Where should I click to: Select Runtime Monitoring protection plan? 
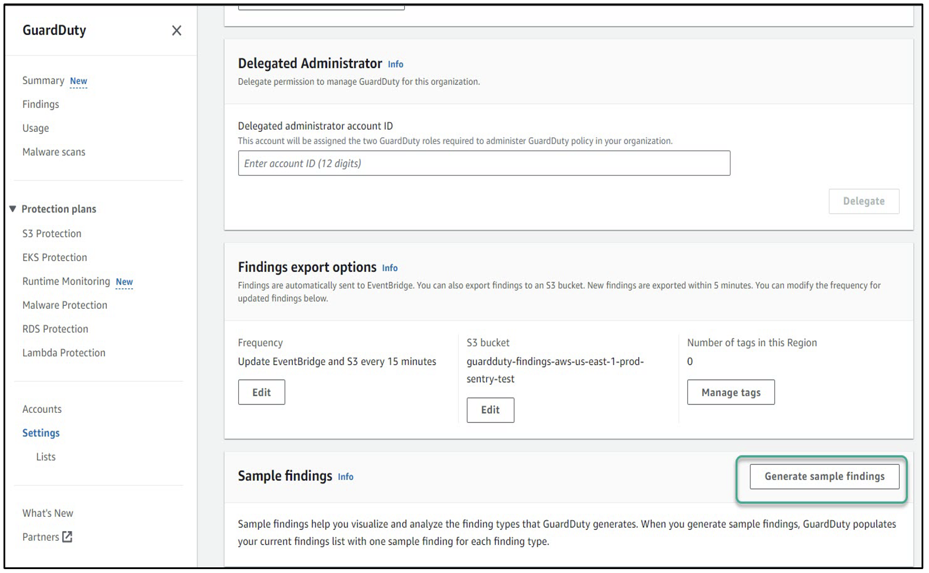pyautogui.click(x=66, y=281)
